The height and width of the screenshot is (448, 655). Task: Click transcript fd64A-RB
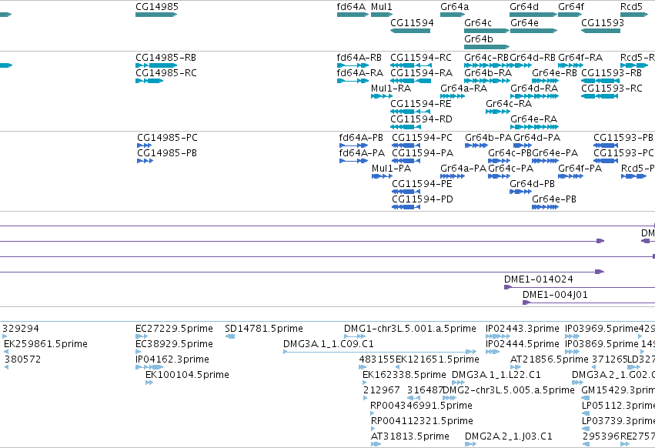(x=353, y=65)
